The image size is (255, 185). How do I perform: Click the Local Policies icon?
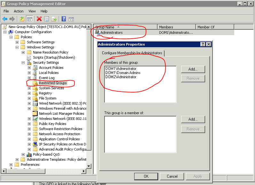[35, 73]
